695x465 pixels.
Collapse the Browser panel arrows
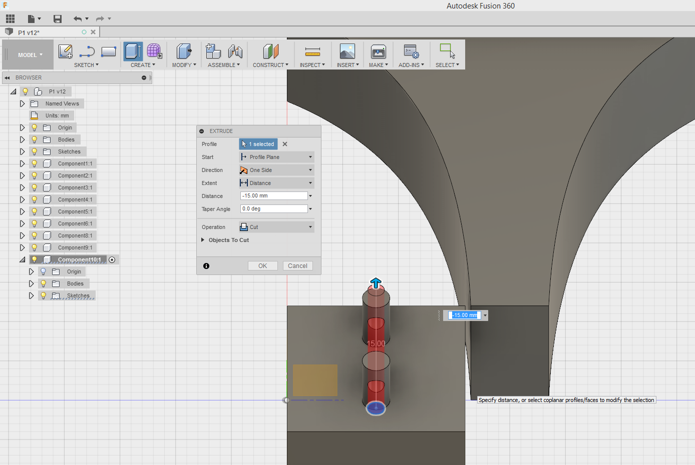8,77
